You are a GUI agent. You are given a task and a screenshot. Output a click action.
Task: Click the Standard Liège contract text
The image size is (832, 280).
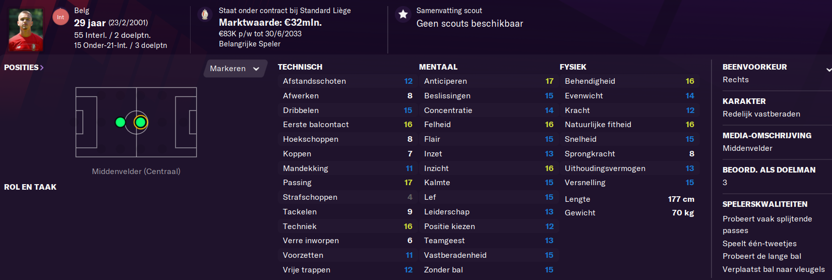coord(284,11)
